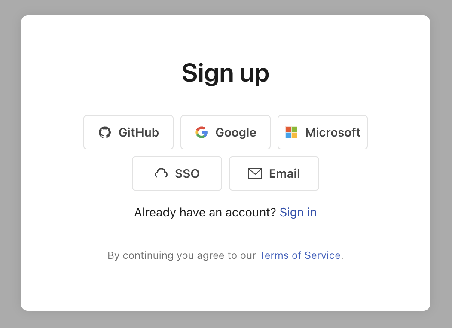This screenshot has height=328, width=452.
Task: Select the Google "G" icon
Action: [x=201, y=132]
